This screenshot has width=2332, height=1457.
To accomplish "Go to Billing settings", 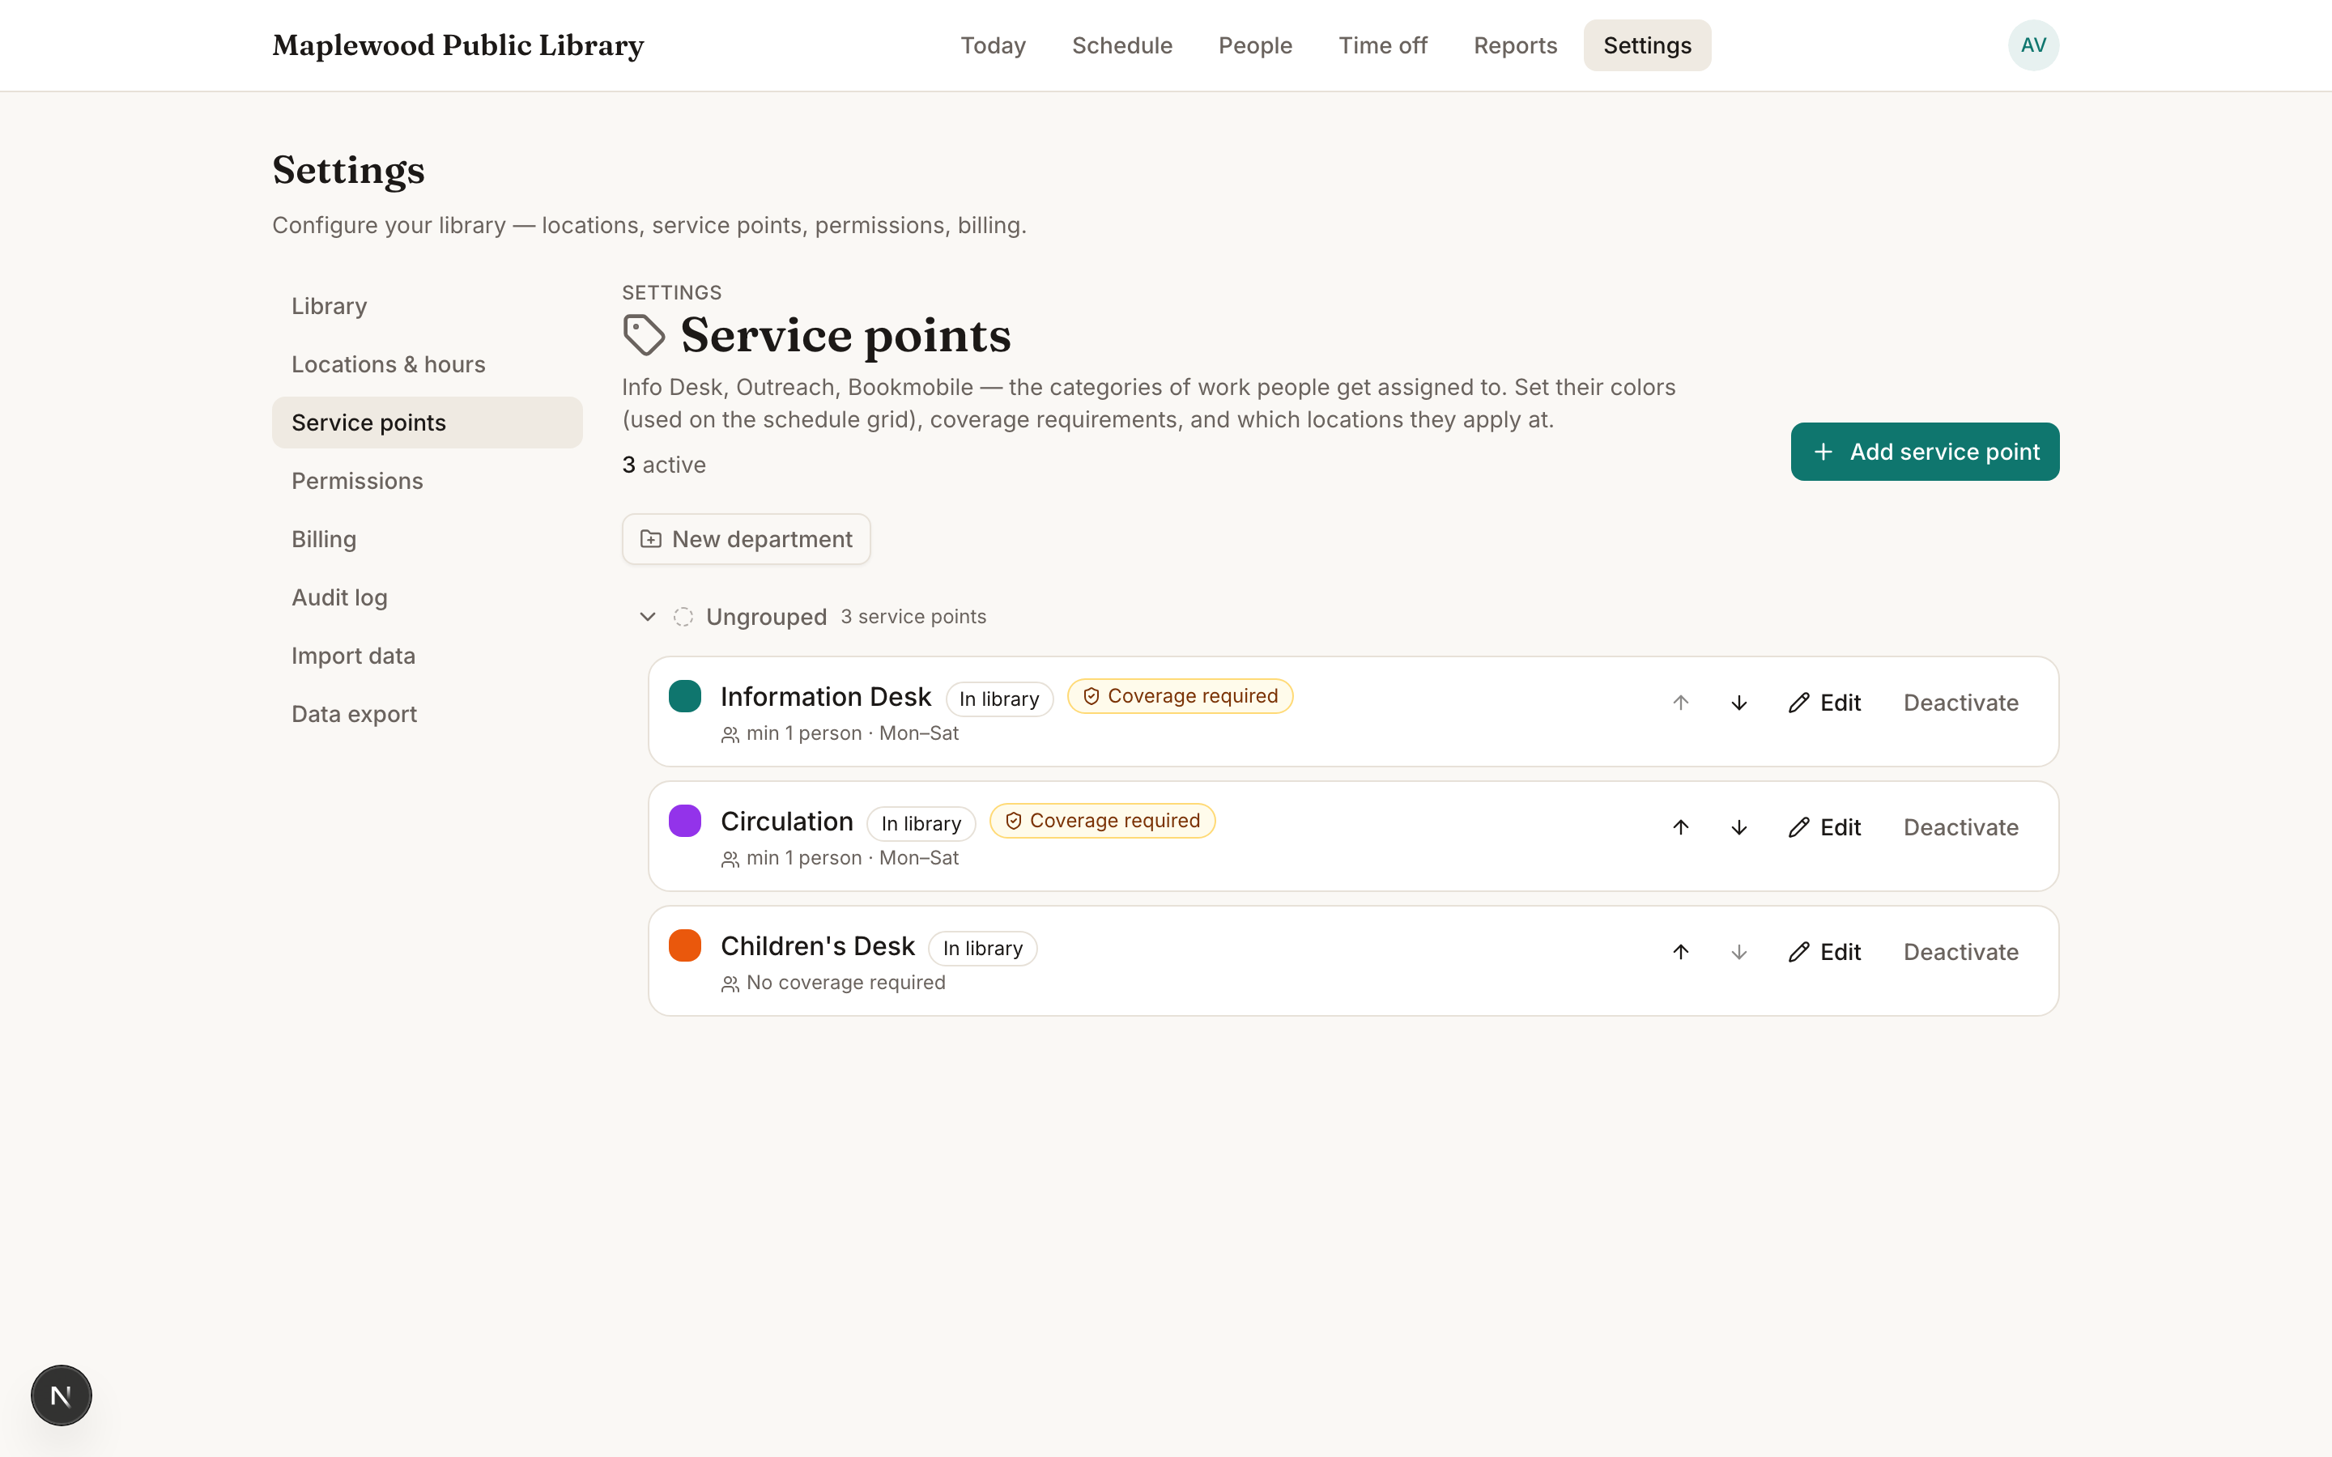I will tap(427, 538).
